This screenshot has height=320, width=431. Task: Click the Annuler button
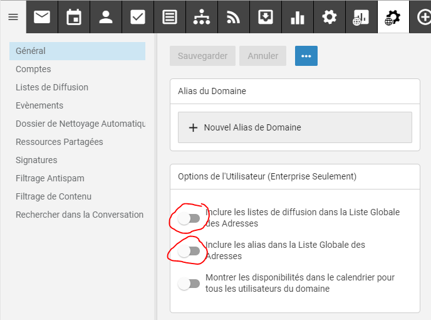point(263,56)
